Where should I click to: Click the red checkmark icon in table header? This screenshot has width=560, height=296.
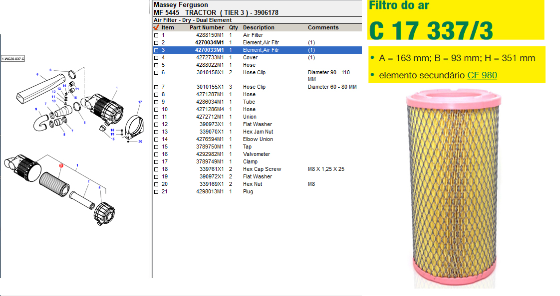tap(156, 27)
